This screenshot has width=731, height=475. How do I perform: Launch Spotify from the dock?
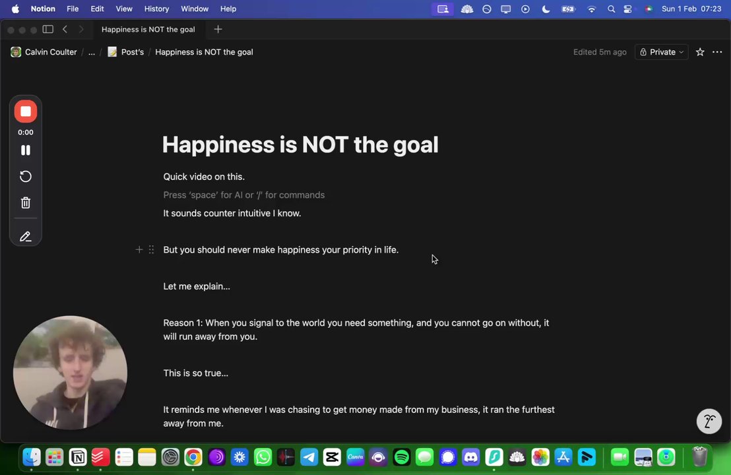point(401,457)
